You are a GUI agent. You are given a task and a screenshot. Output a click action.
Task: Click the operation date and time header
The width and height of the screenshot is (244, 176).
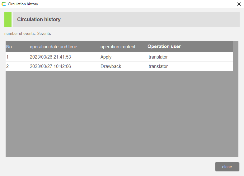coord(53,47)
